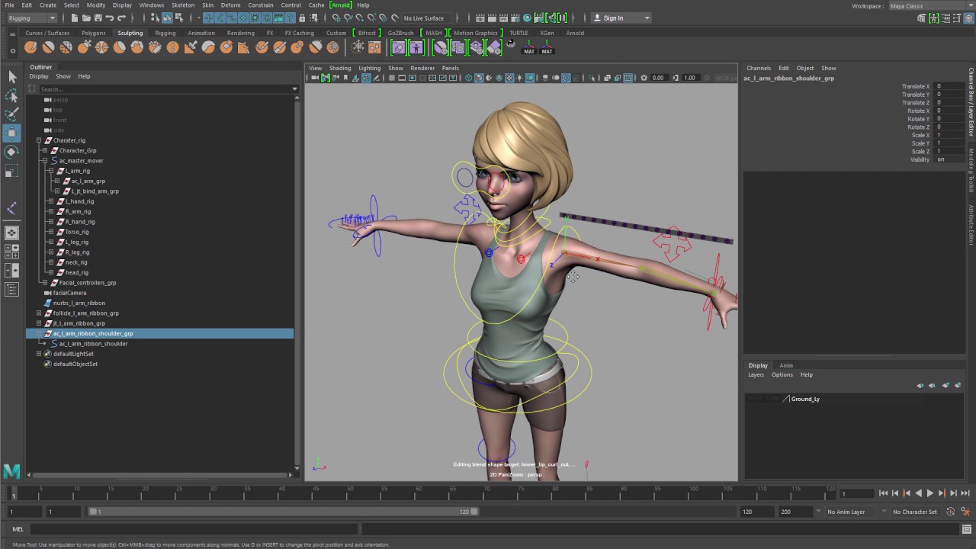Click the HumanIK figure shelf icon
Viewport: 976px width, 549px height.
tap(416, 47)
